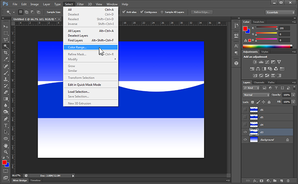
Task: Select the d5 layer thumbnail
Action: coord(254,117)
